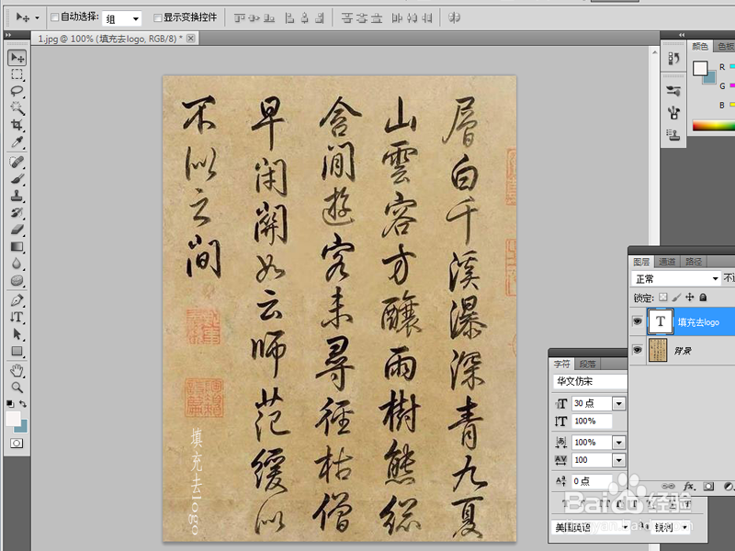The image size is (735, 551).
Task: Collapse the right panel dock arrows
Action: pos(682,35)
